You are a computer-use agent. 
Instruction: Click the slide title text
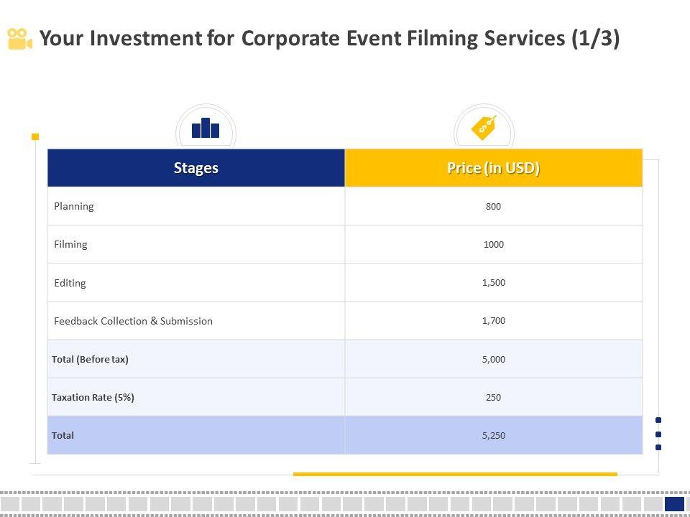(x=329, y=39)
